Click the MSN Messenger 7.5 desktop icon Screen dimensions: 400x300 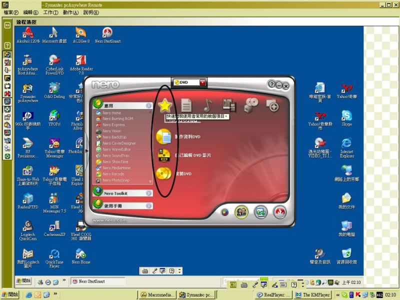click(x=54, y=203)
